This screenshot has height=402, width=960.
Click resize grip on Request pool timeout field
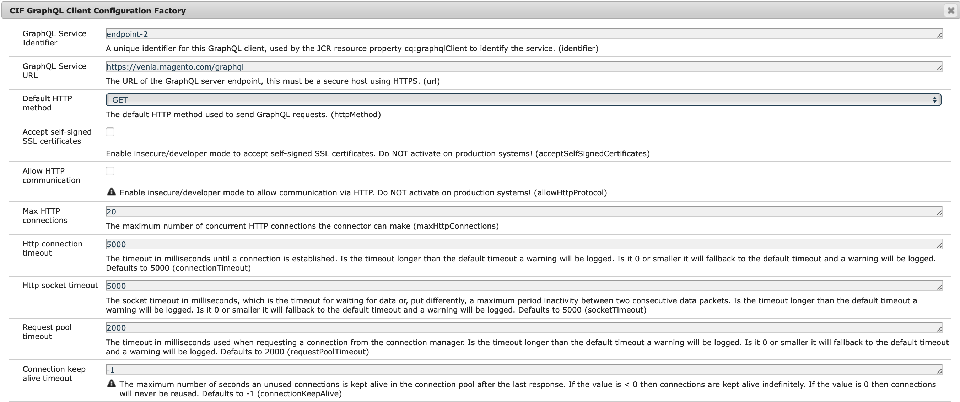pyautogui.click(x=939, y=329)
